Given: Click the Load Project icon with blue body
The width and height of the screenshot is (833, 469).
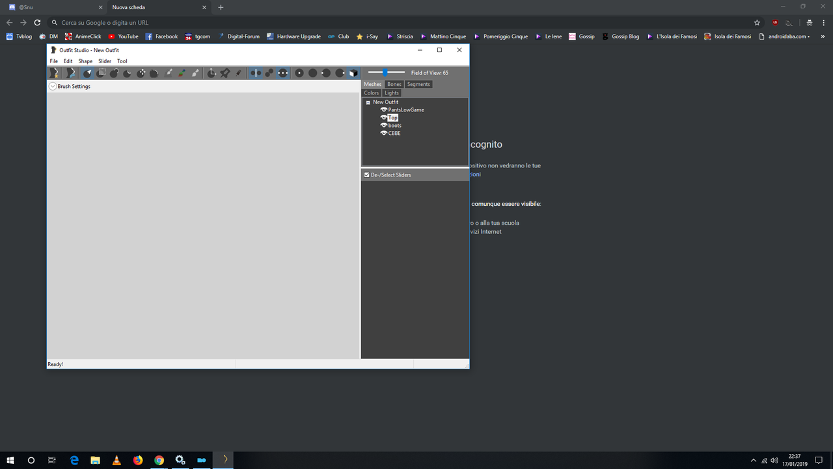Looking at the screenshot, I should click(70, 73).
